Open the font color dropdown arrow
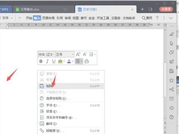179x134 pixels. click(73, 61)
